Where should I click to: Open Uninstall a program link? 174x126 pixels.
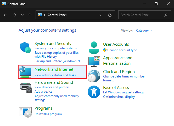click(48, 114)
